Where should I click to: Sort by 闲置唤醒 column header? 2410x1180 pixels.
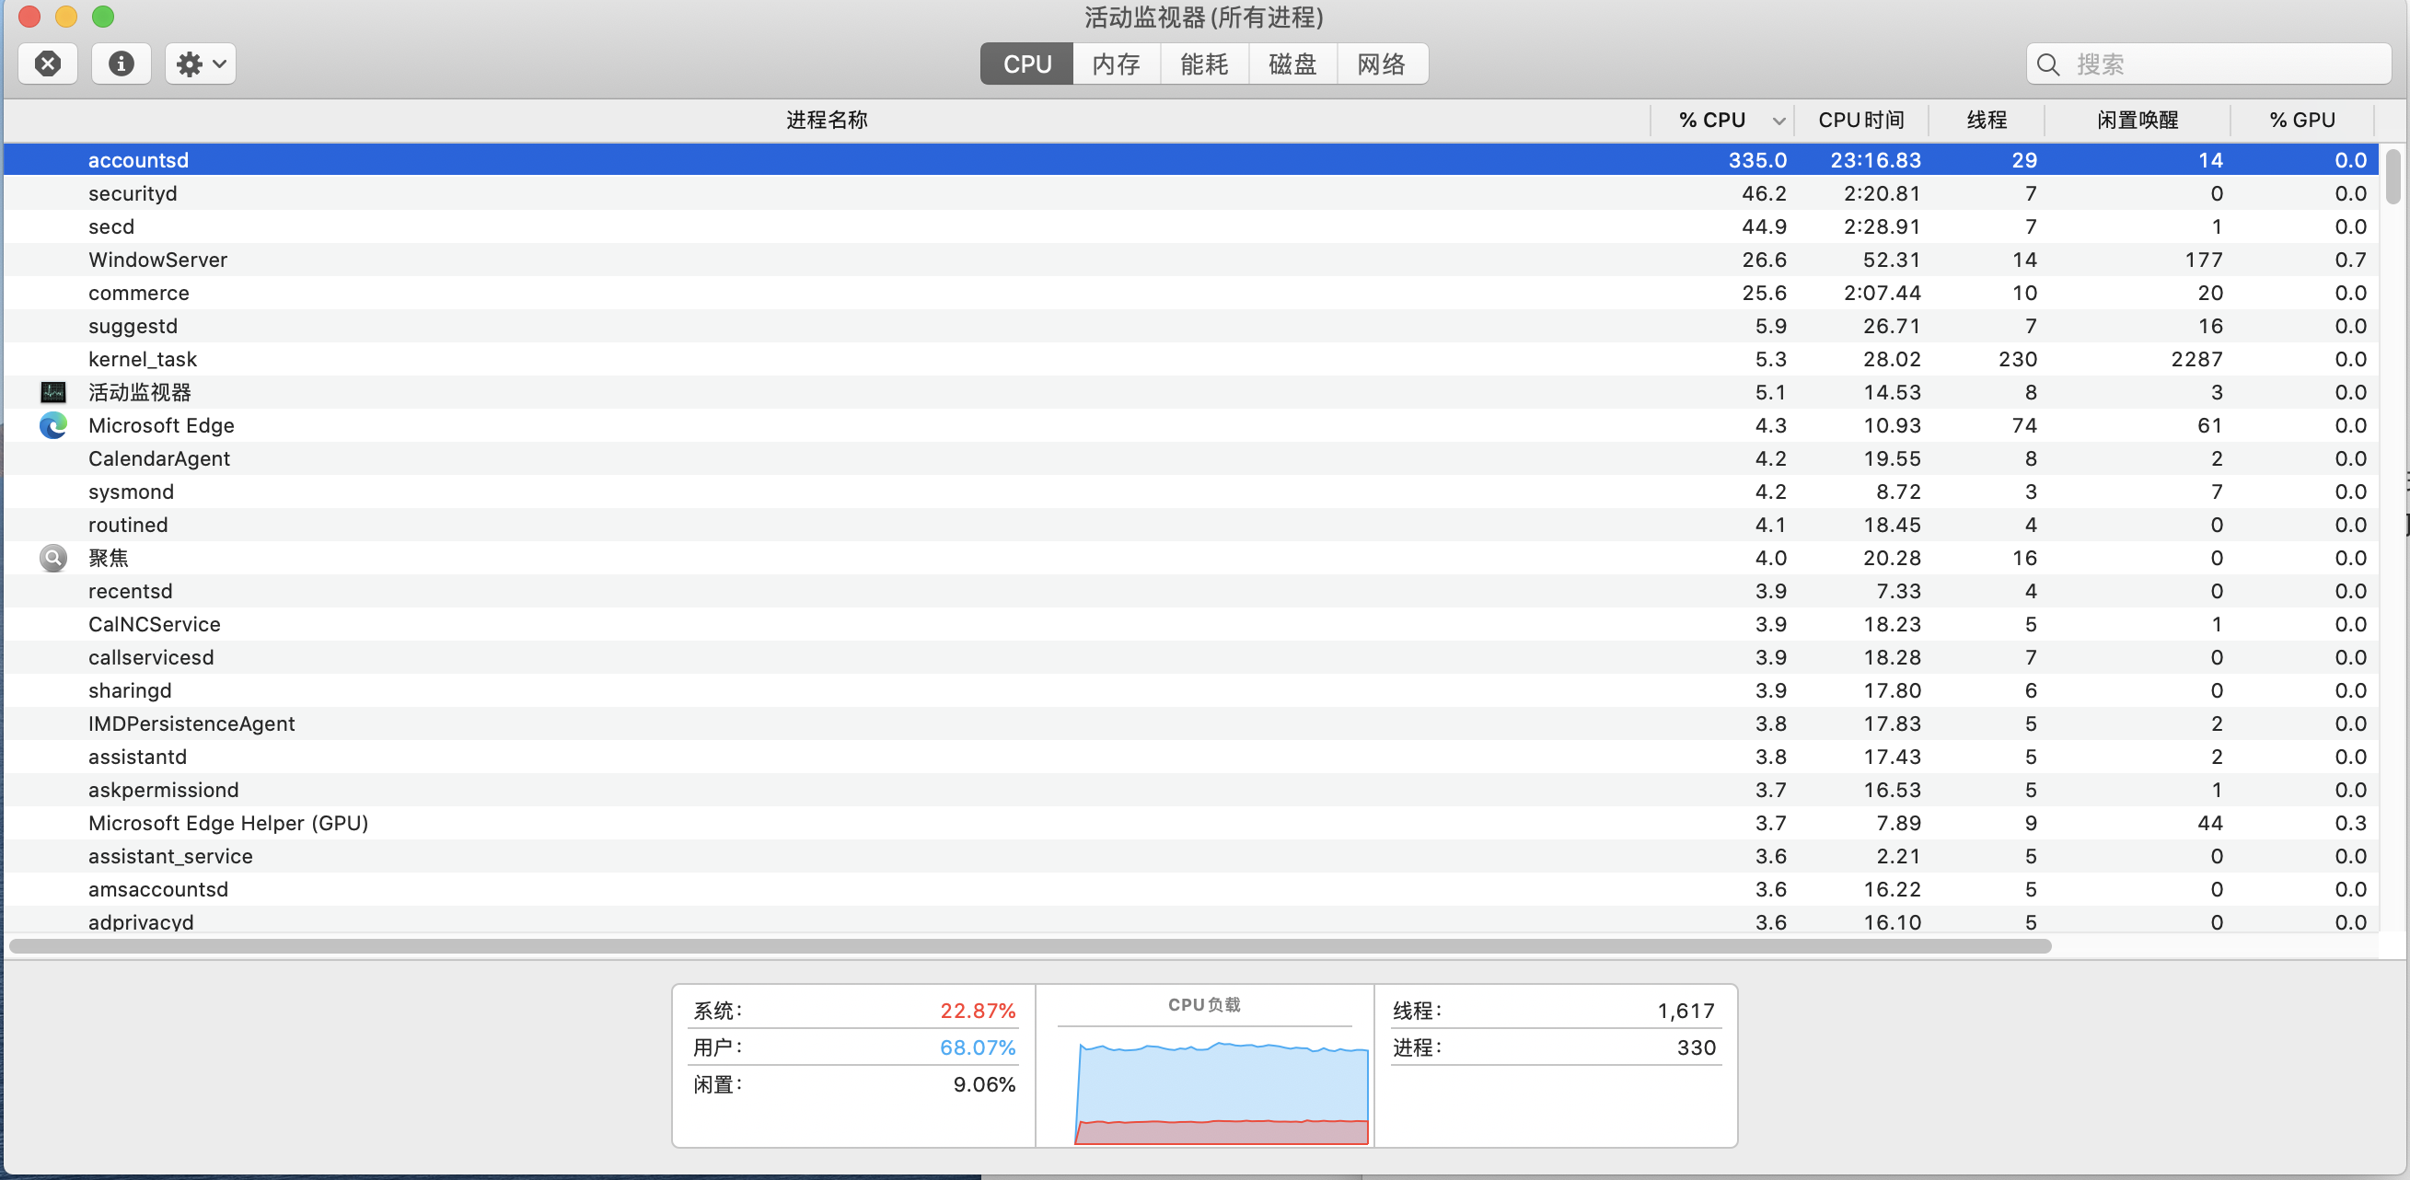click(2137, 121)
